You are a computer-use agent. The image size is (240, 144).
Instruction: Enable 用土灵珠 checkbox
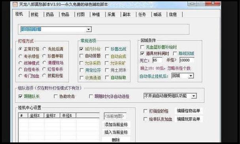pyautogui.click(x=107, y=70)
